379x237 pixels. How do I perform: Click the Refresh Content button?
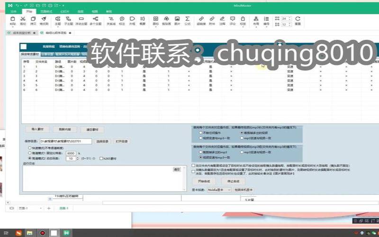pyautogui.click(x=65, y=129)
